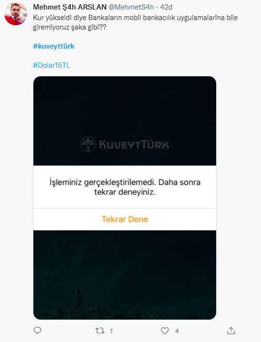The width and height of the screenshot is (261, 342).
Task: Open the share upload arrow icon
Action: tap(231, 331)
